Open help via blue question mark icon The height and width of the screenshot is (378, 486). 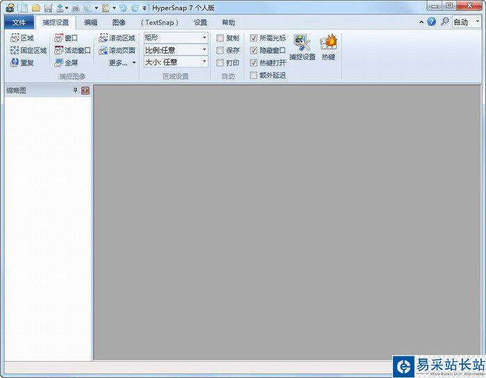[x=431, y=22]
